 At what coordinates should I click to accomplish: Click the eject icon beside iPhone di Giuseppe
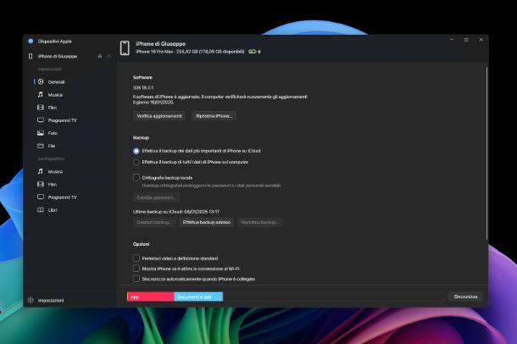100,56
